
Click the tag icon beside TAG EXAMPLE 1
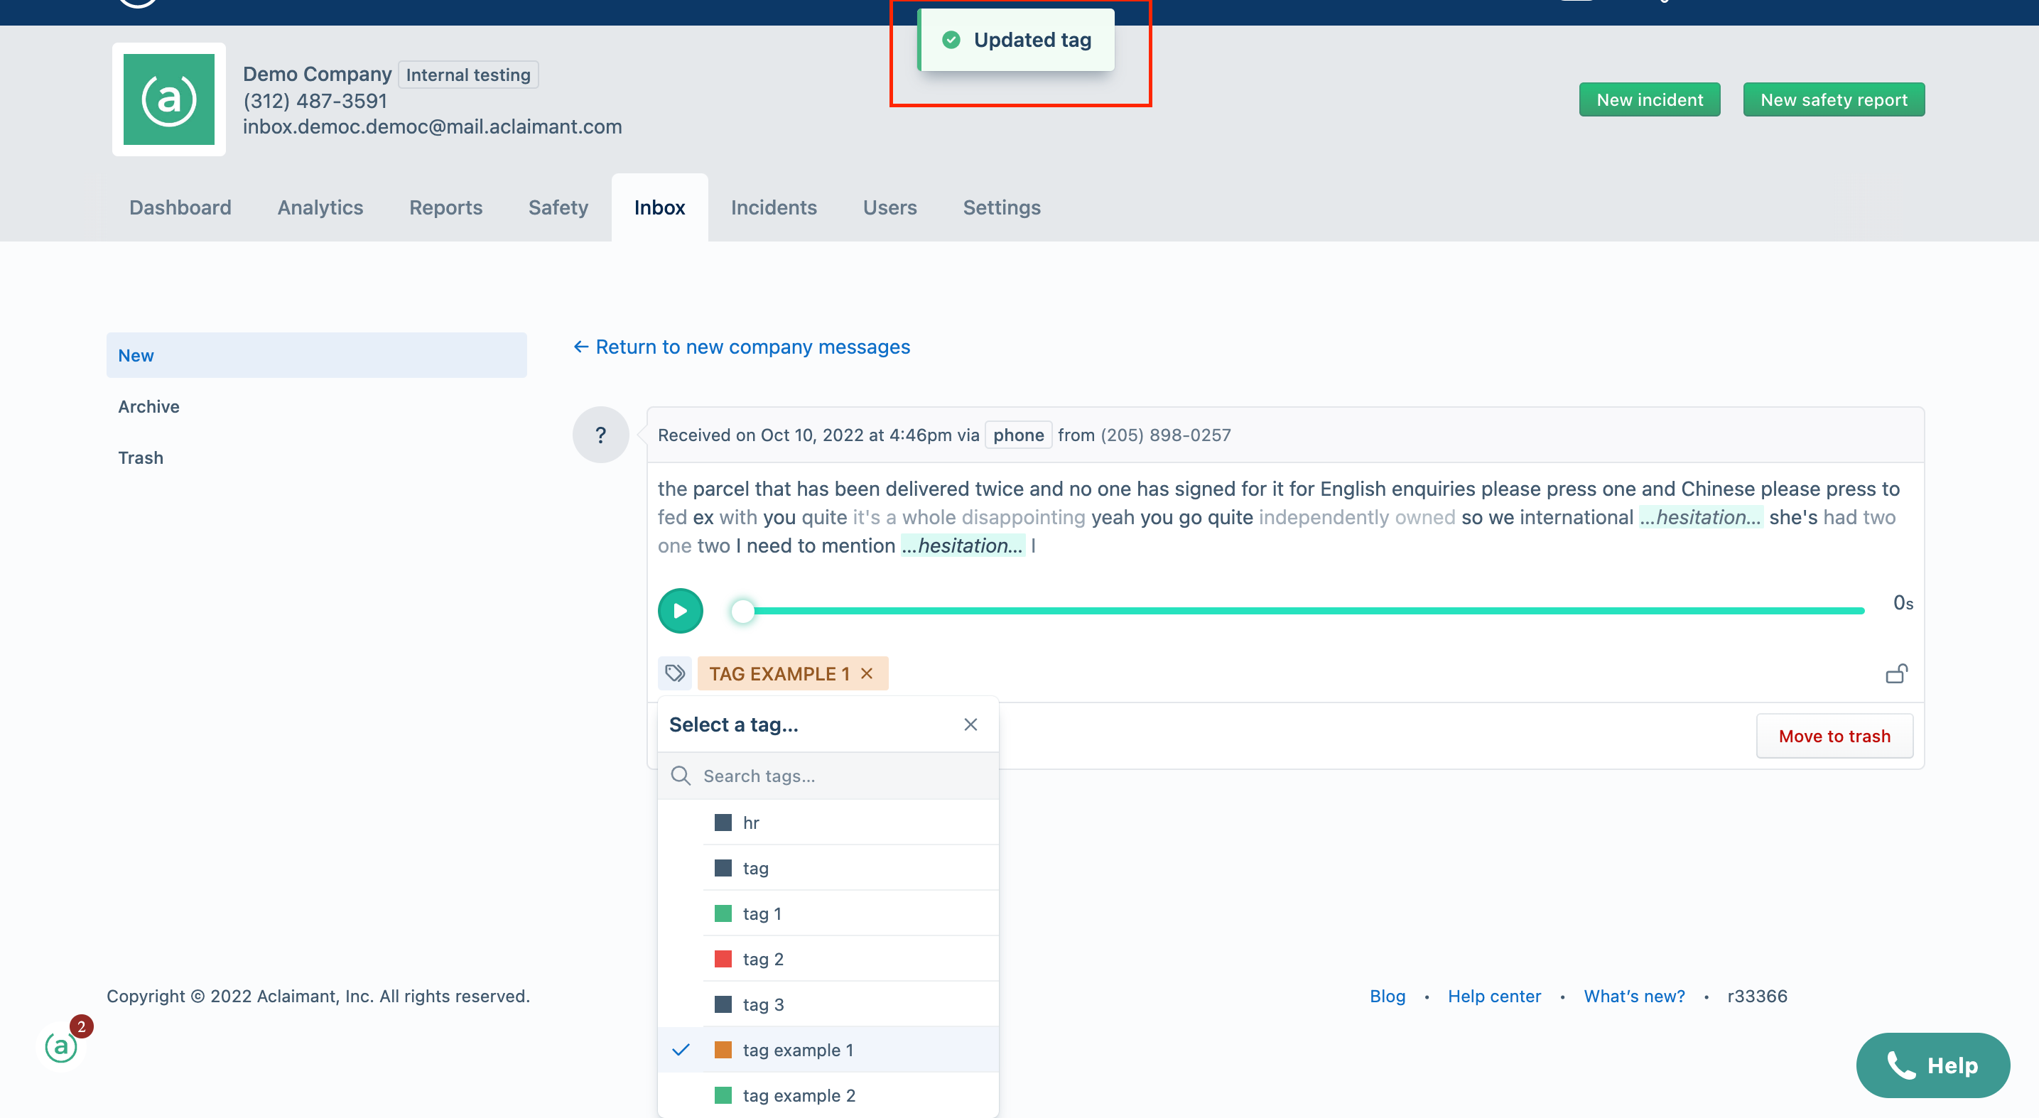point(675,673)
